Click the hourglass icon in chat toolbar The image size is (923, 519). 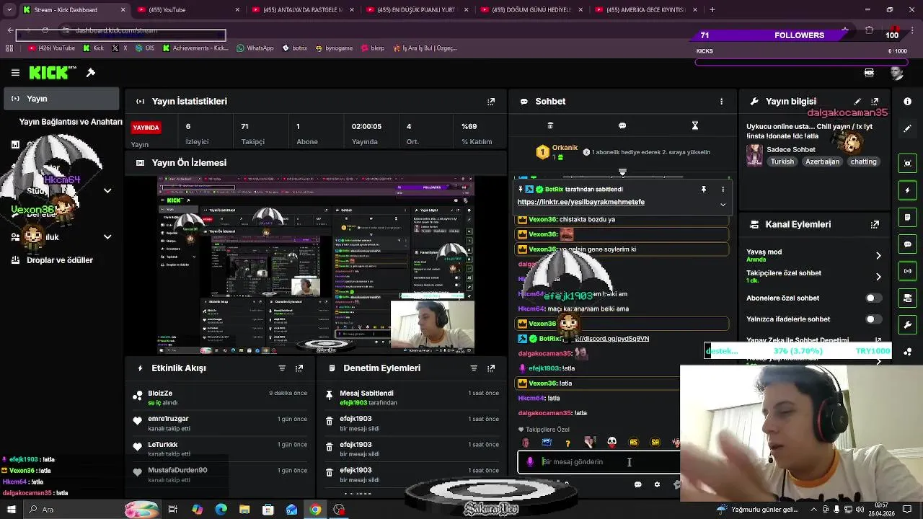695,125
